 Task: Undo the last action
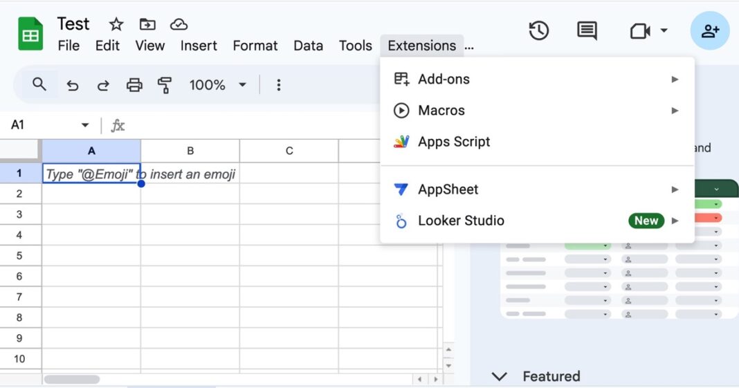pyautogui.click(x=72, y=85)
